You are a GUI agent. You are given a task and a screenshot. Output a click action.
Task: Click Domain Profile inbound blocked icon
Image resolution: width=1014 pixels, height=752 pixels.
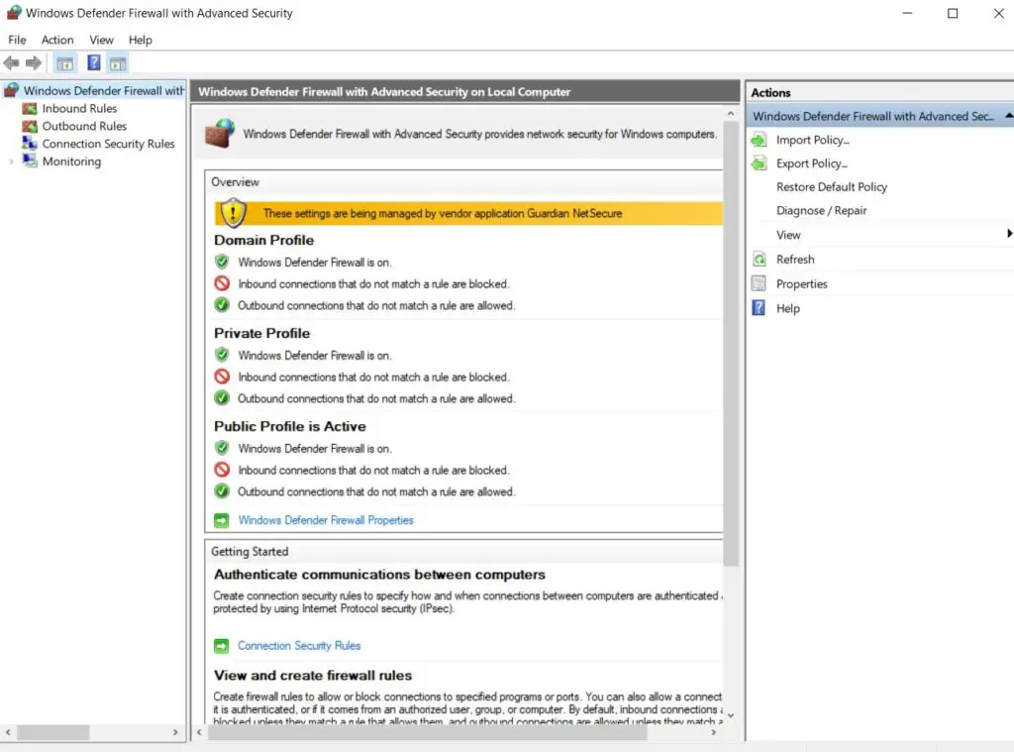pos(222,283)
